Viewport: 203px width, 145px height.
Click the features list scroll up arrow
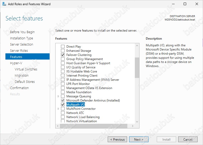137,46
